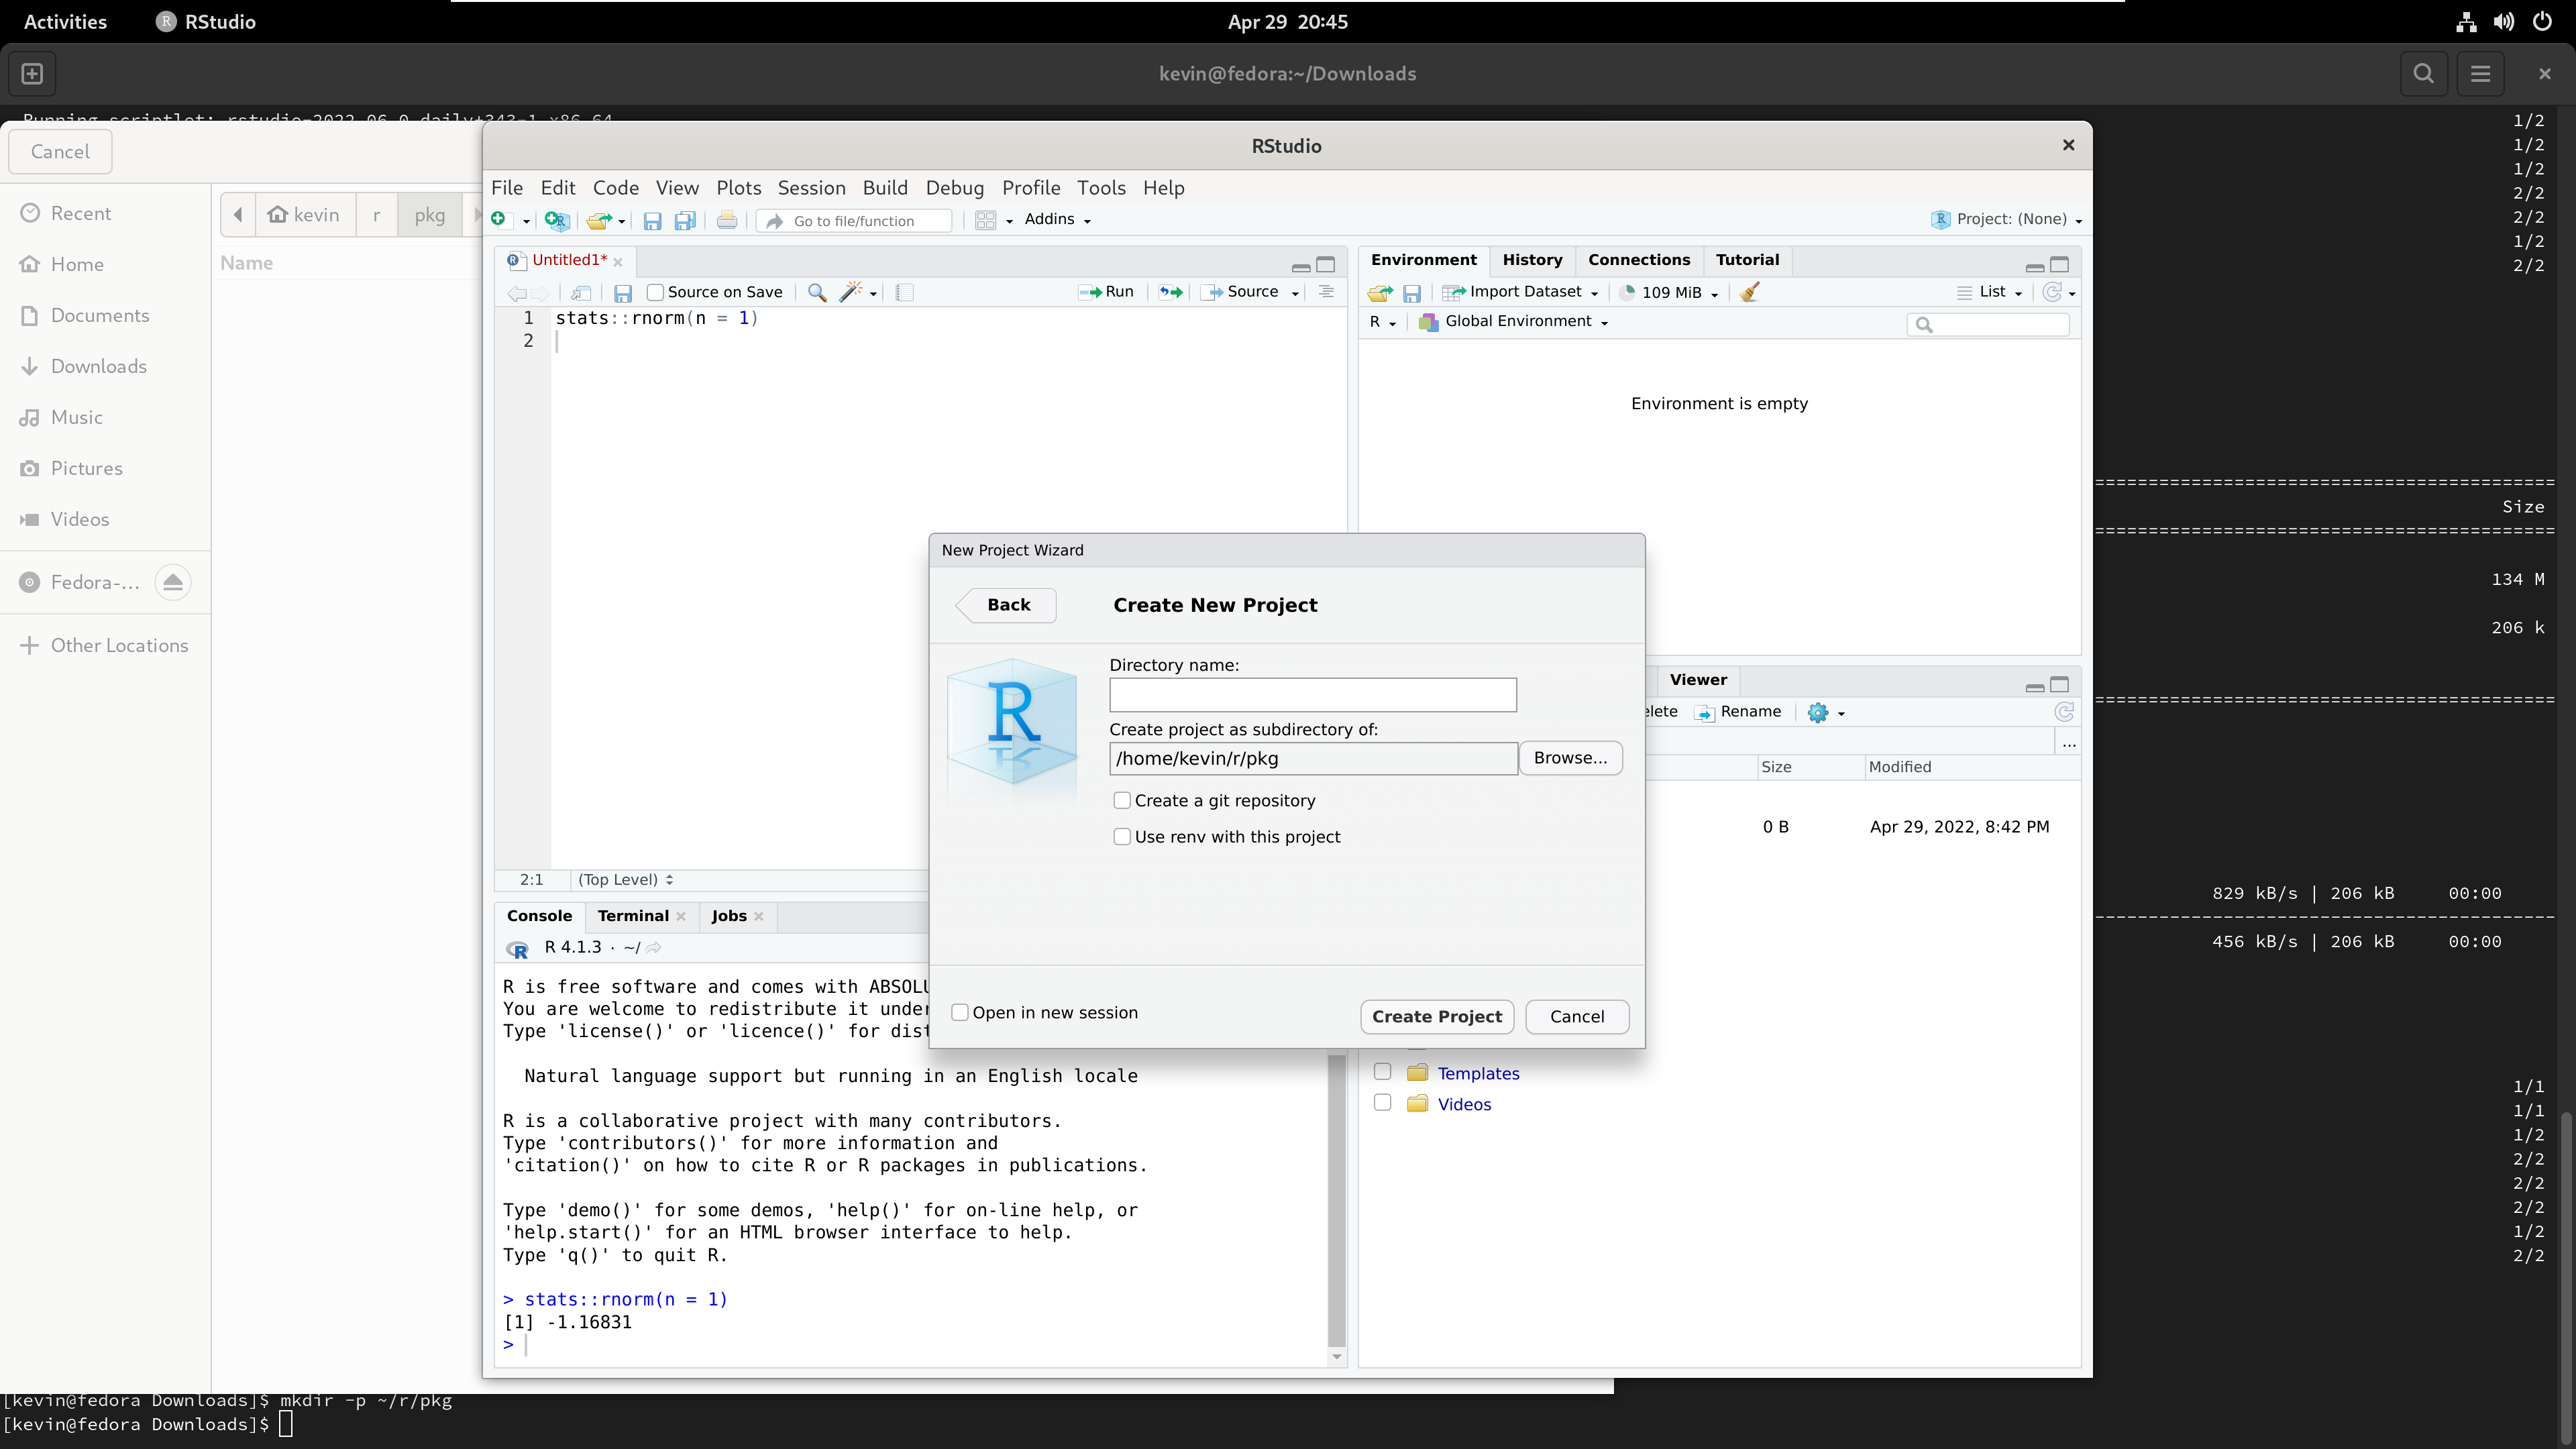Click the Directory name text field
Image resolution: width=2576 pixels, height=1449 pixels.
pos(1313,694)
